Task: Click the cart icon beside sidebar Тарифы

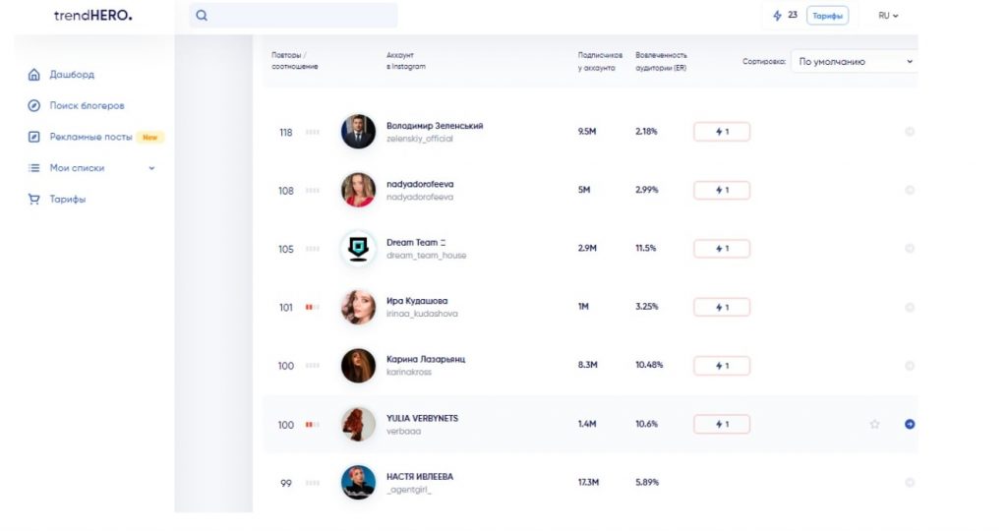Action: [34, 199]
